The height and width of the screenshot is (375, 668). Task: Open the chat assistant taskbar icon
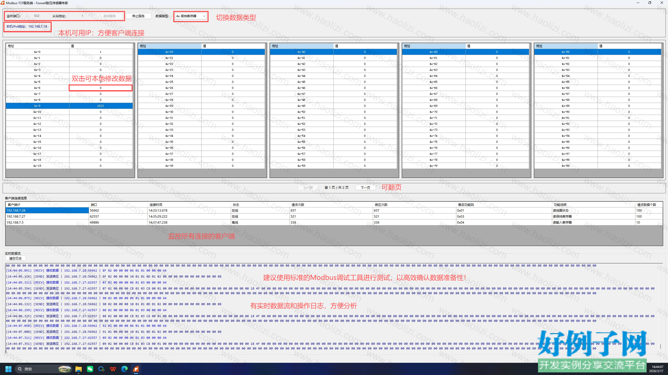point(102,369)
